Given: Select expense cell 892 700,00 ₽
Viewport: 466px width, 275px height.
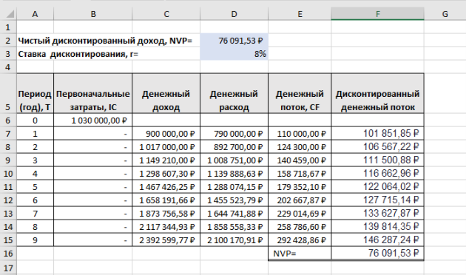Looking at the screenshot, I should tap(234, 147).
